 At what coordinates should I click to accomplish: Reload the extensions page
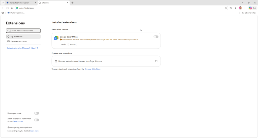coord(7,8)
